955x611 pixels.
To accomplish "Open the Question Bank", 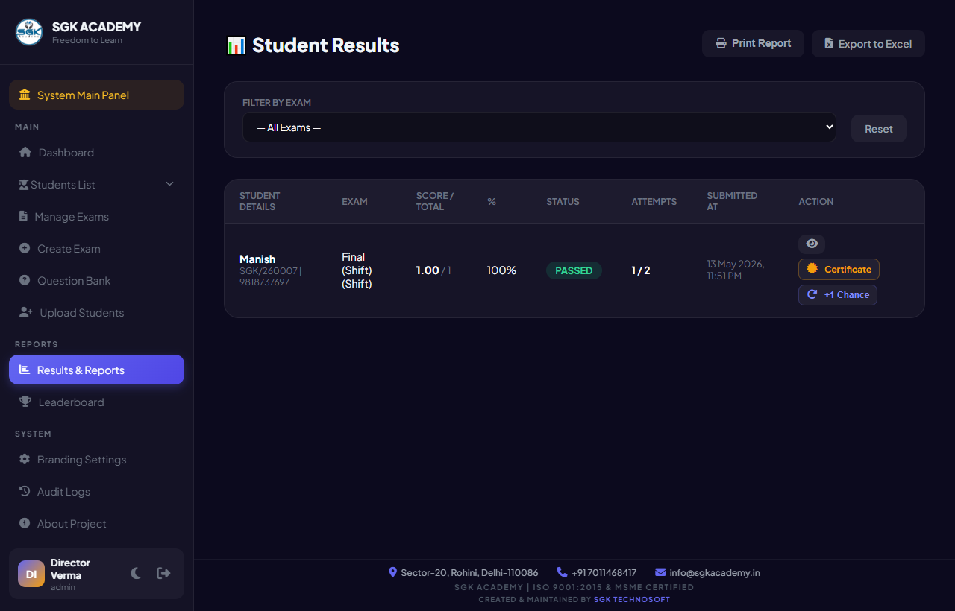I will pyautogui.click(x=96, y=281).
